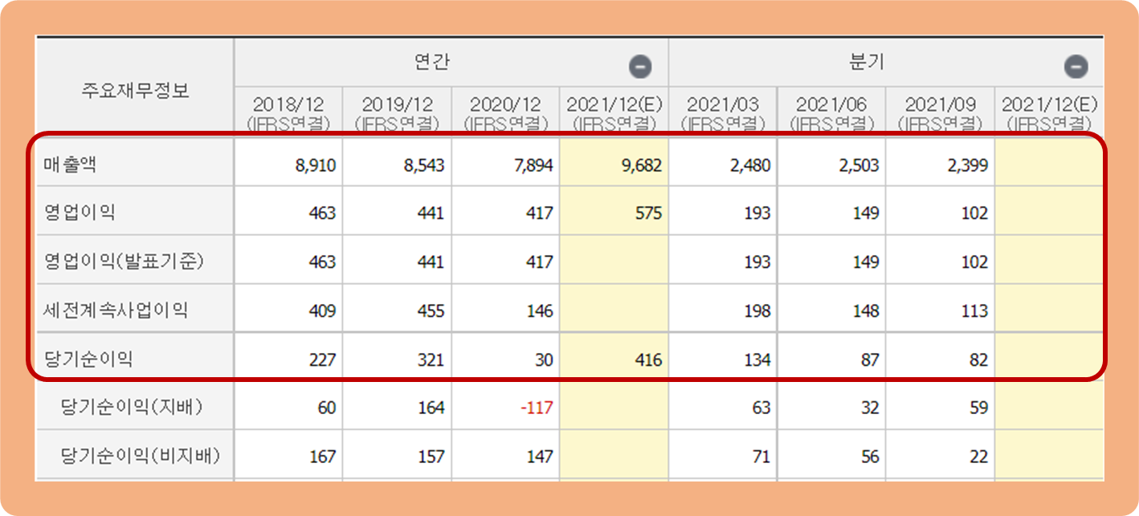Collapse the 연간 annual columns with minus icon
Viewport: 1139px width, 516px height.
[640, 67]
